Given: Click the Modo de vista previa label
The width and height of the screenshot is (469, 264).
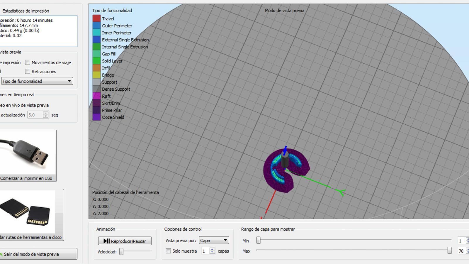Looking at the screenshot, I should pyautogui.click(x=285, y=11).
